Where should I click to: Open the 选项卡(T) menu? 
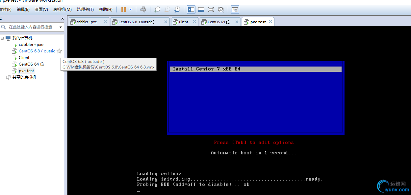pyautogui.click(x=85, y=10)
